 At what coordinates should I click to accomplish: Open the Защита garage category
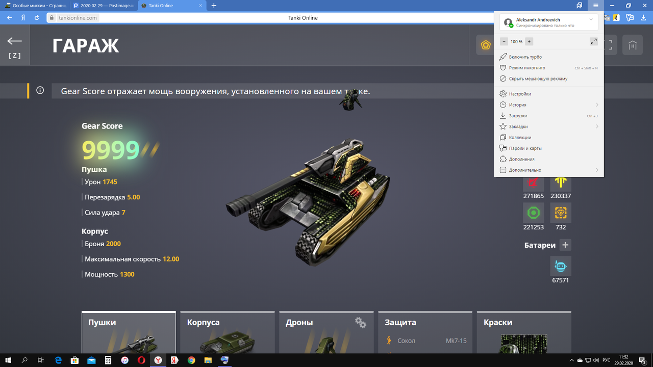coord(425,332)
